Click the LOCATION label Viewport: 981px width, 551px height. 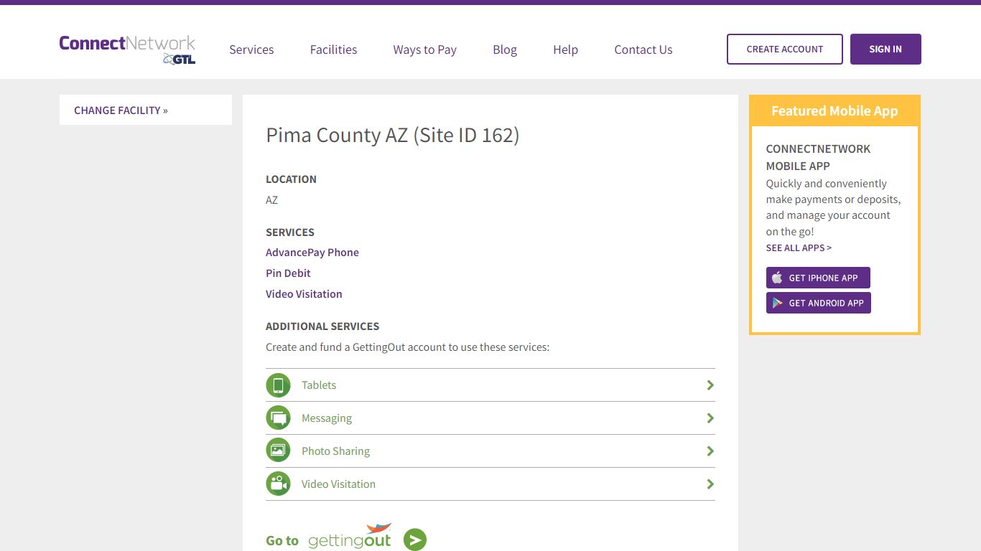pos(291,179)
